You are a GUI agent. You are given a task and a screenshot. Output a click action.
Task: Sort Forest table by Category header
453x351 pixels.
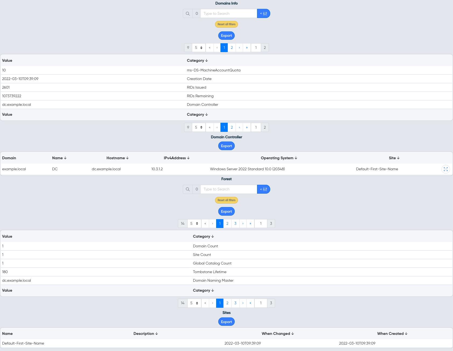203,236
